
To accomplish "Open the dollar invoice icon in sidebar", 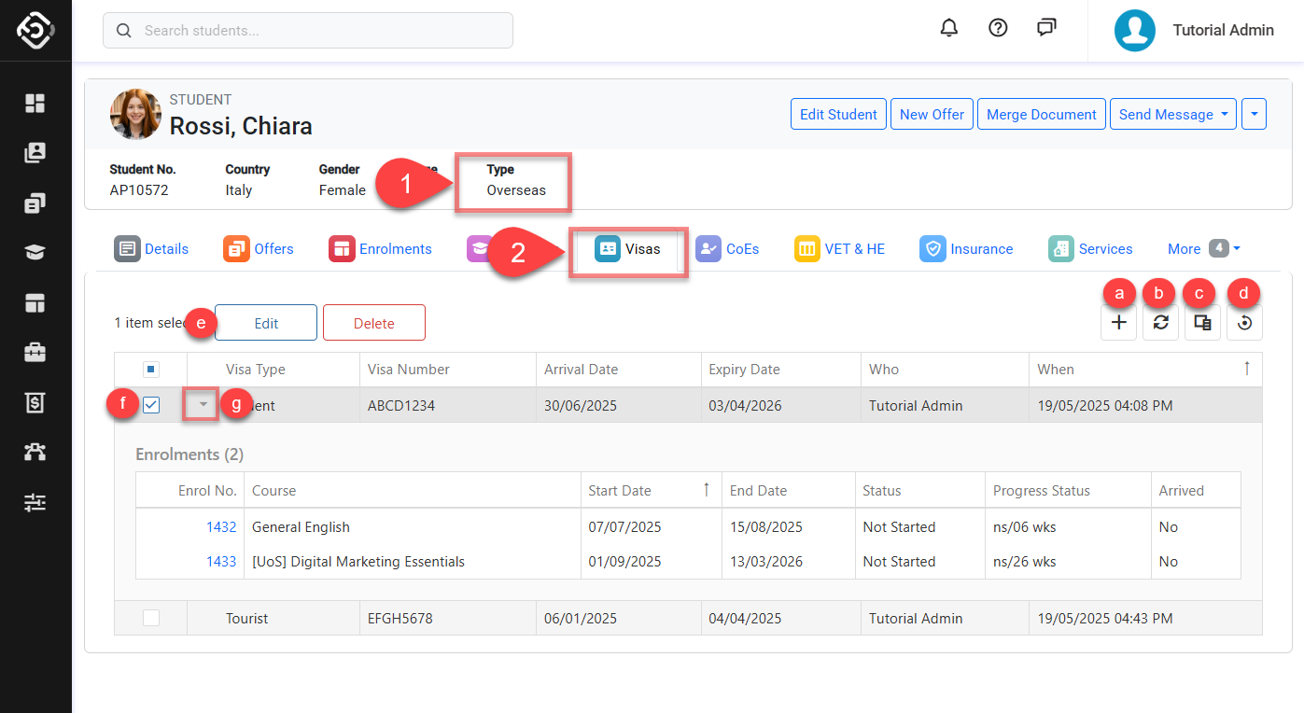I will click(x=35, y=403).
